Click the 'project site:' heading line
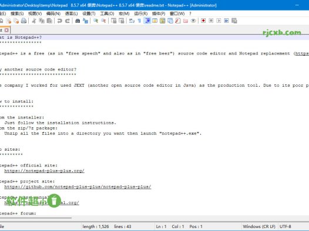 coord(28,181)
